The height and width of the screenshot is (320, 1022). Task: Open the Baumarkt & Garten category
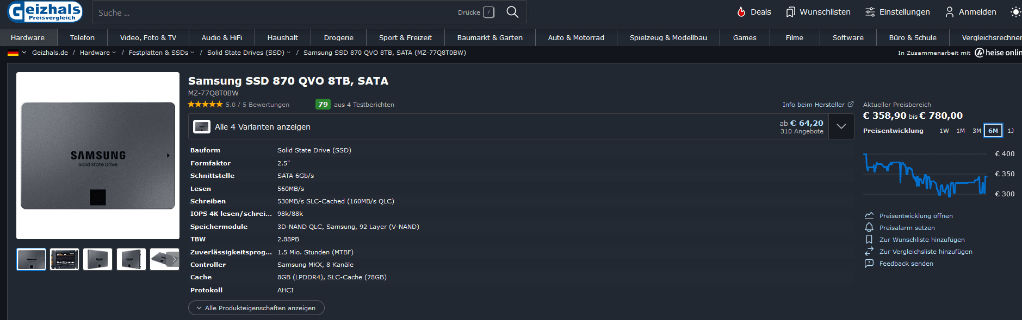pos(490,37)
